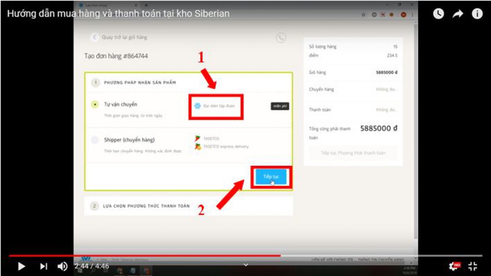Click the blue 'Tiếp tục' button
The width and height of the screenshot is (491, 276).
[x=271, y=177]
